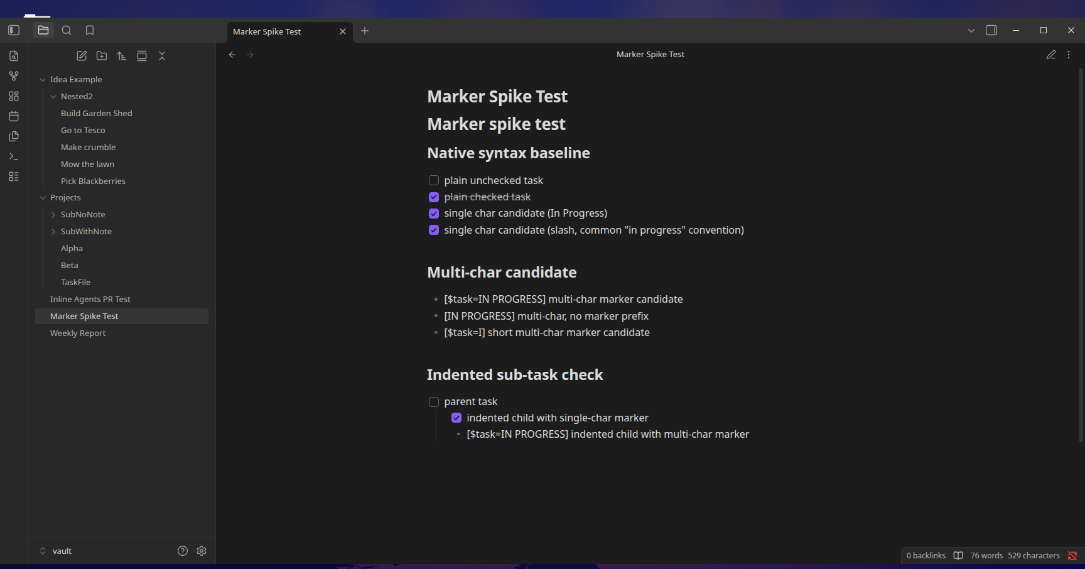Toggle indented child single-char checkbox
The width and height of the screenshot is (1085, 569).
pos(456,418)
